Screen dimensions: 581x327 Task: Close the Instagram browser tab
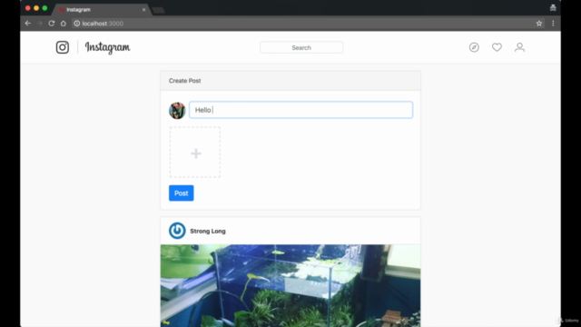click(x=143, y=10)
